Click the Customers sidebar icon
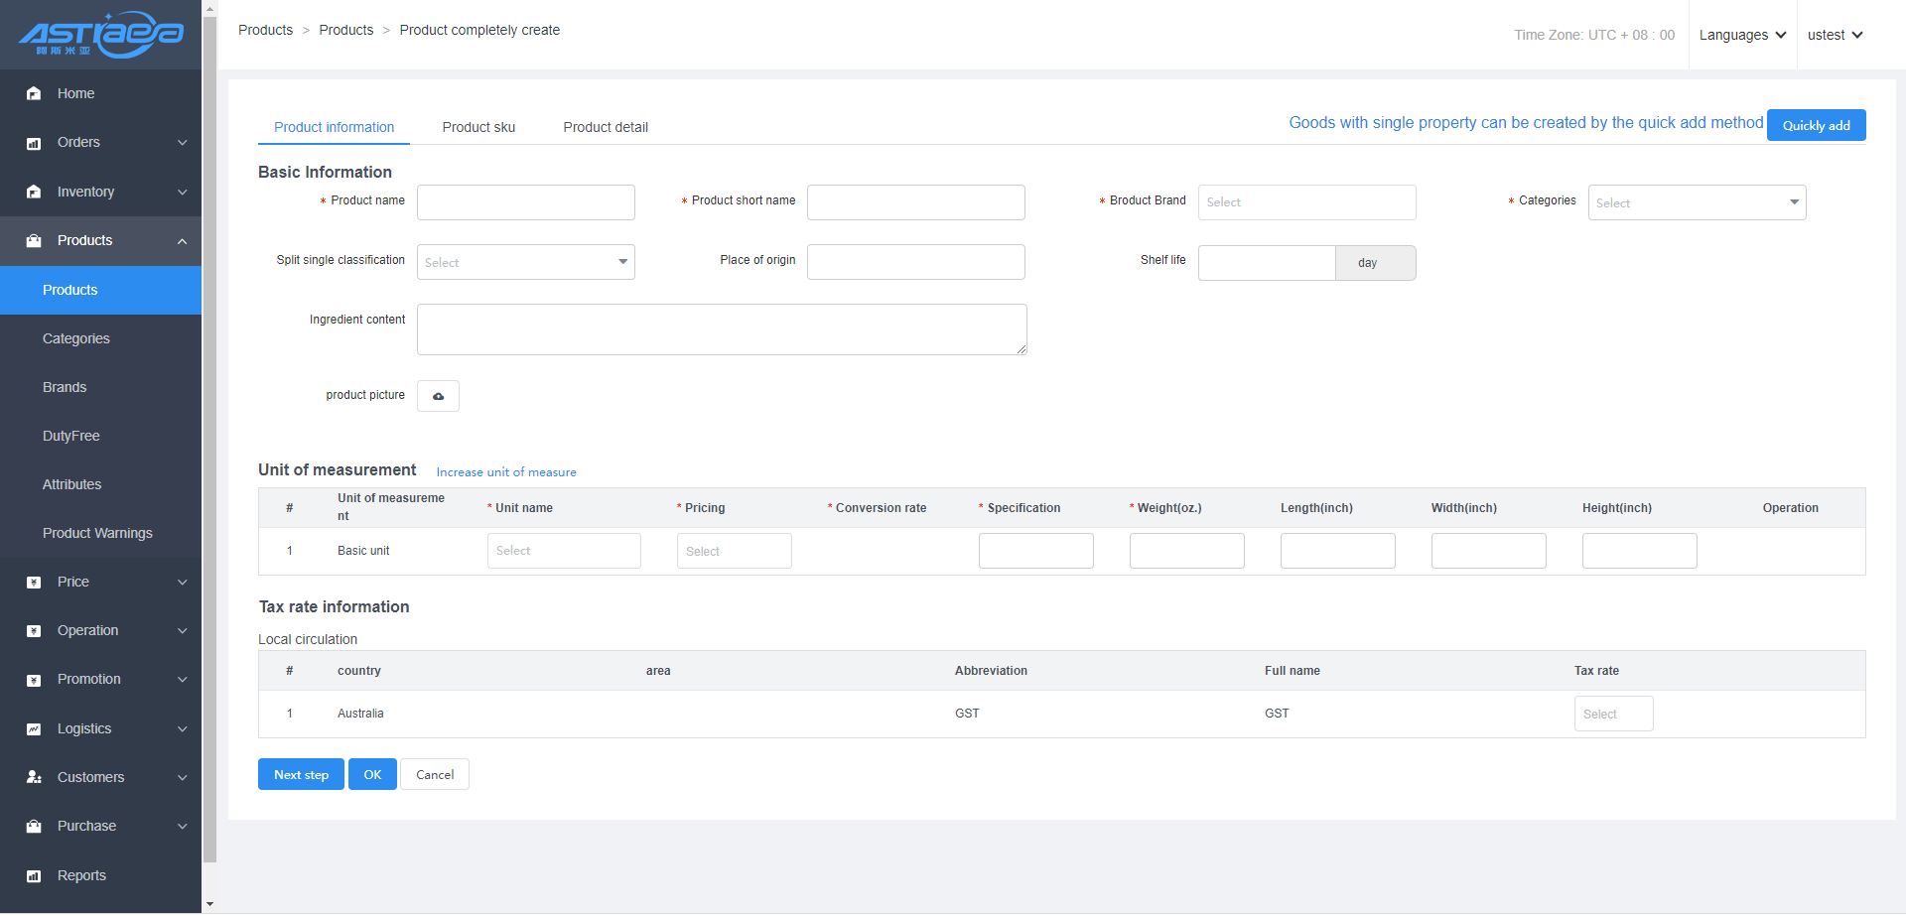Image resolution: width=1906 pixels, height=916 pixels. click(34, 777)
